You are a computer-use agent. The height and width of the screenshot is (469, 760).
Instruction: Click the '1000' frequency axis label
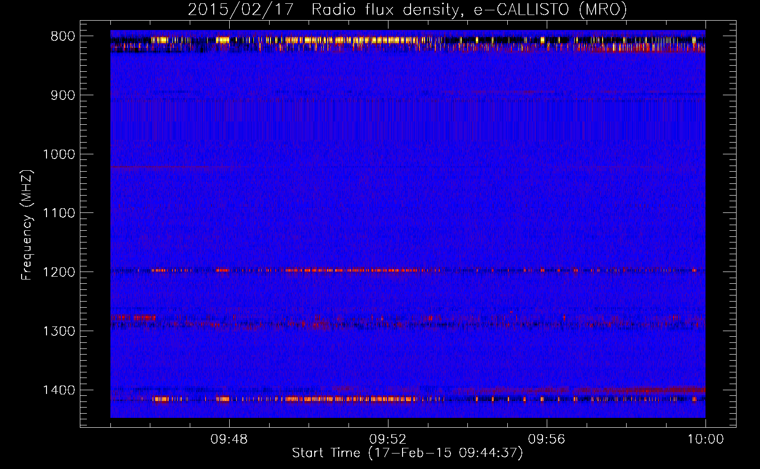point(59,154)
